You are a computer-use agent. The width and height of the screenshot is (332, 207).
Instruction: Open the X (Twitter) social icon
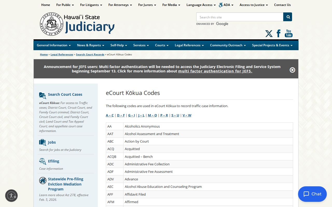coord(269,34)
